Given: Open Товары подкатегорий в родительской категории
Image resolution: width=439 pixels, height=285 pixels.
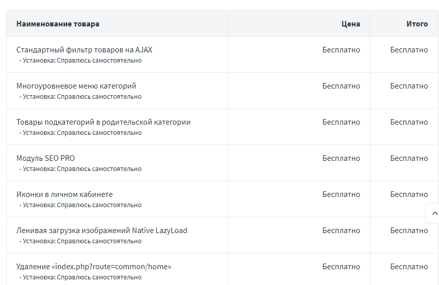Looking at the screenshot, I should click(103, 122).
